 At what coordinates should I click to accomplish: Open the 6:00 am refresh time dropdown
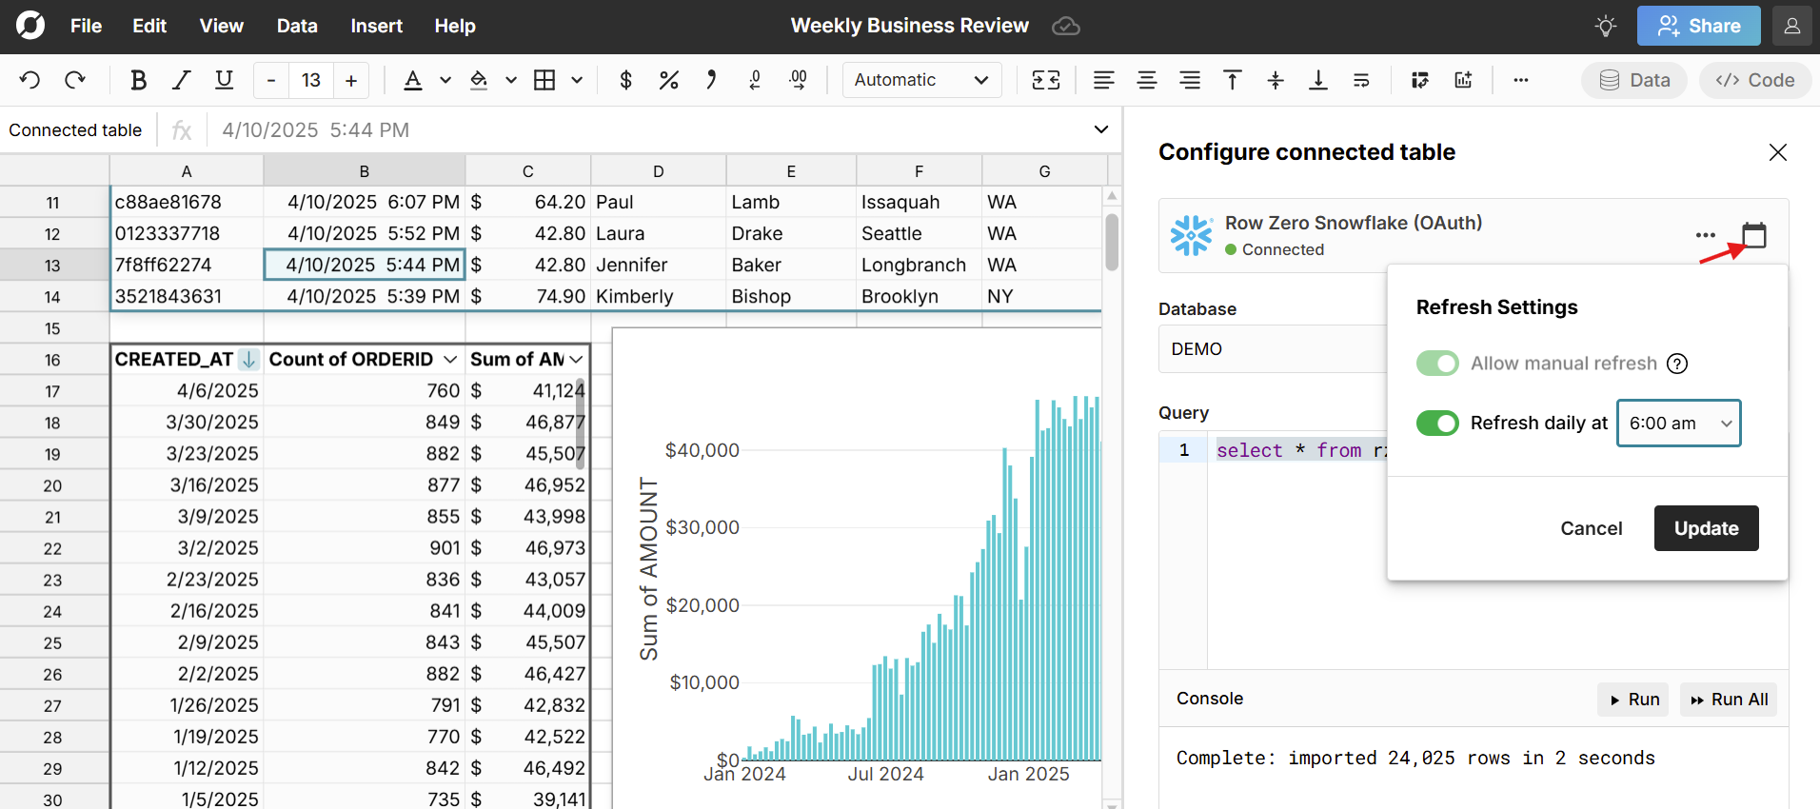click(1678, 424)
